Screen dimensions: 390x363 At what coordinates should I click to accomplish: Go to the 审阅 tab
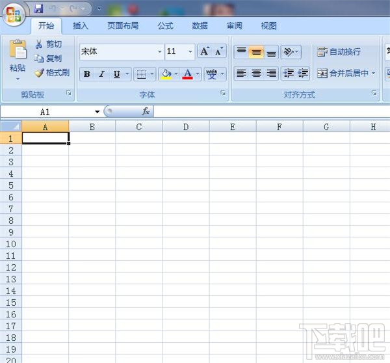click(234, 25)
